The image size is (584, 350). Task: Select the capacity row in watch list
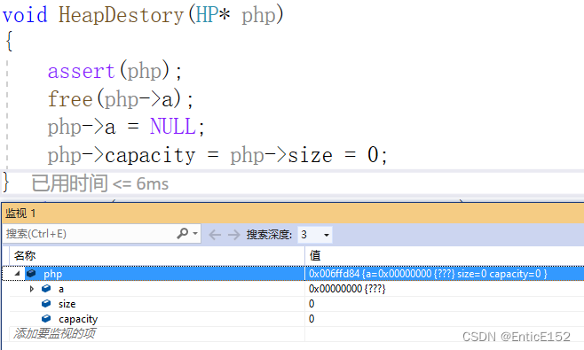pos(294,319)
